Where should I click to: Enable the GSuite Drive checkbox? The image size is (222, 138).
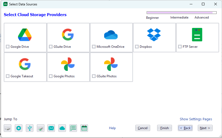[51, 47]
